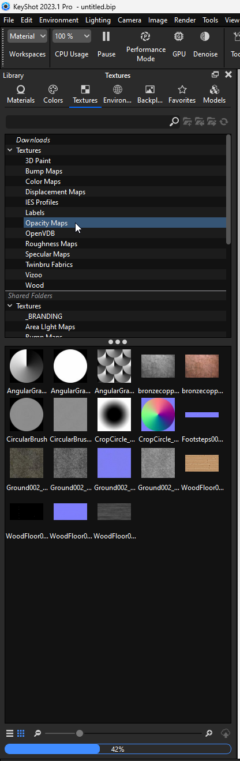The image size is (240, 761).
Task: Open the Backplates library tab
Action: (150, 95)
